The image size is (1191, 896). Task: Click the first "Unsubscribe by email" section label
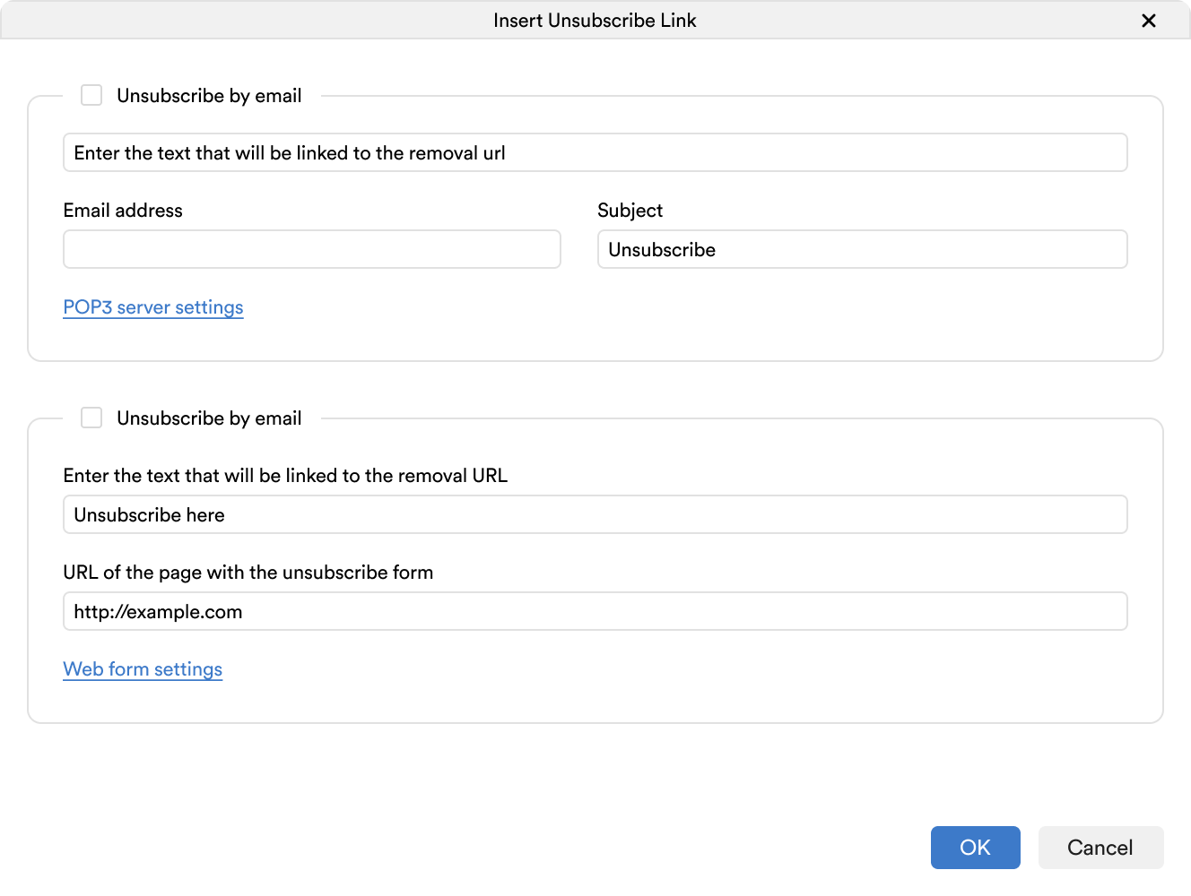point(209,95)
